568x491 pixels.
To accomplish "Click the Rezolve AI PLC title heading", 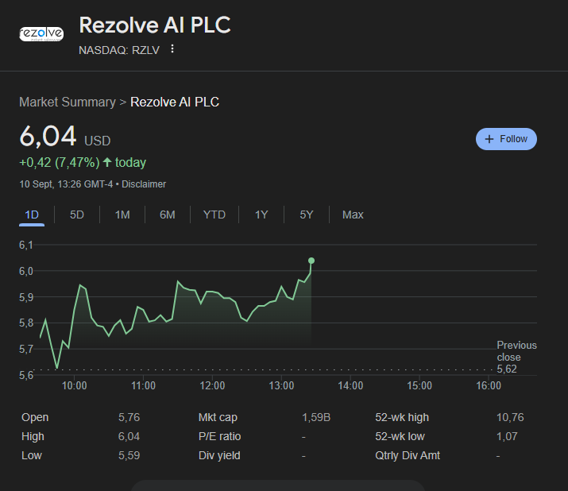I will coord(155,25).
